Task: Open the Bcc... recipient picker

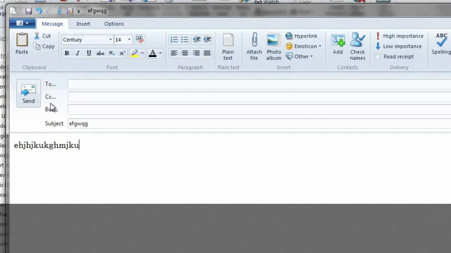Action: coord(51,109)
